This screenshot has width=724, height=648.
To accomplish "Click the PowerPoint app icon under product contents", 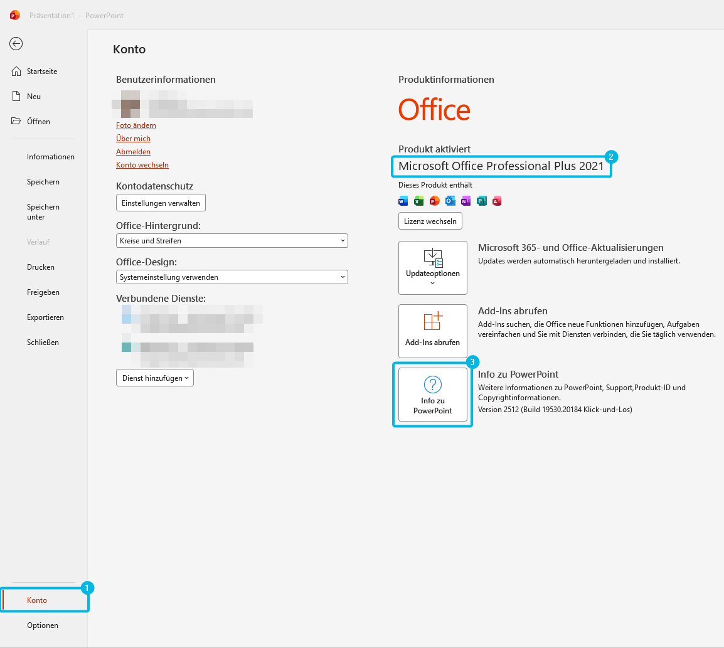I will 435,201.
